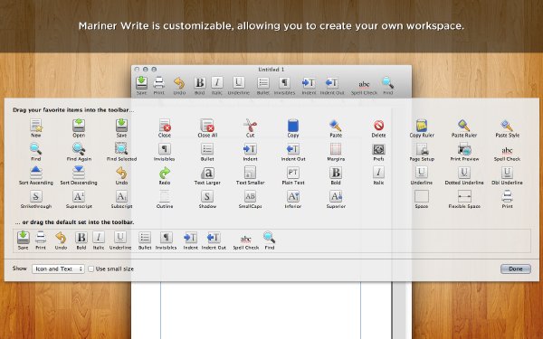Open the Show Icon and Text dropdown
The width and height of the screenshot is (543, 339).
click(x=58, y=268)
